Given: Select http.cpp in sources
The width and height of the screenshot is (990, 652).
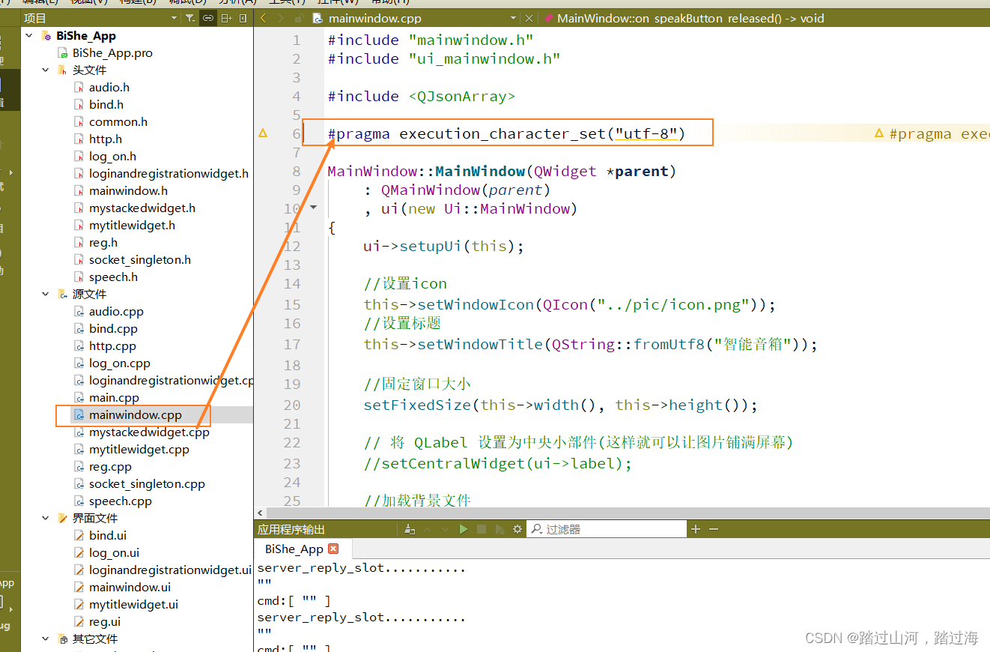Looking at the screenshot, I should [112, 345].
